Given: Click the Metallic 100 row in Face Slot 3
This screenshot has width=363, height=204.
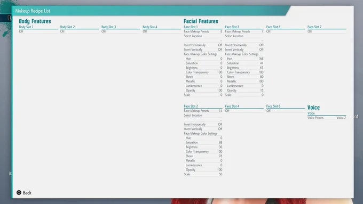Looking at the screenshot, I should pos(244,81).
